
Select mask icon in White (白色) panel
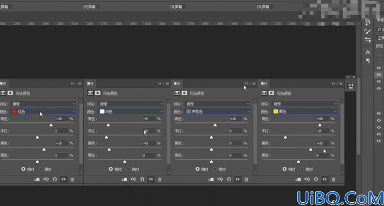[97, 93]
